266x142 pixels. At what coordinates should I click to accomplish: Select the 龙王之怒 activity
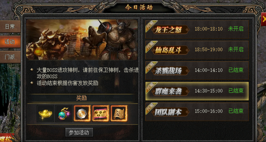click(197, 30)
